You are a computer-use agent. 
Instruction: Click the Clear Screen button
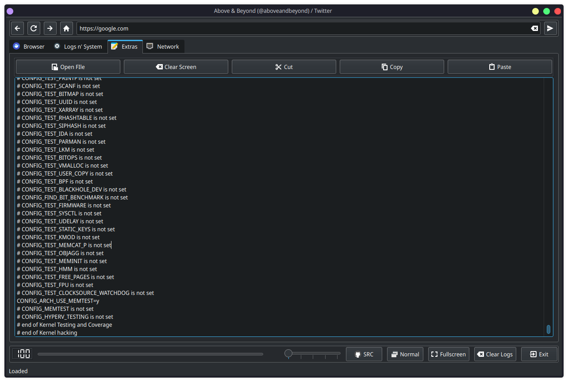[176, 67]
